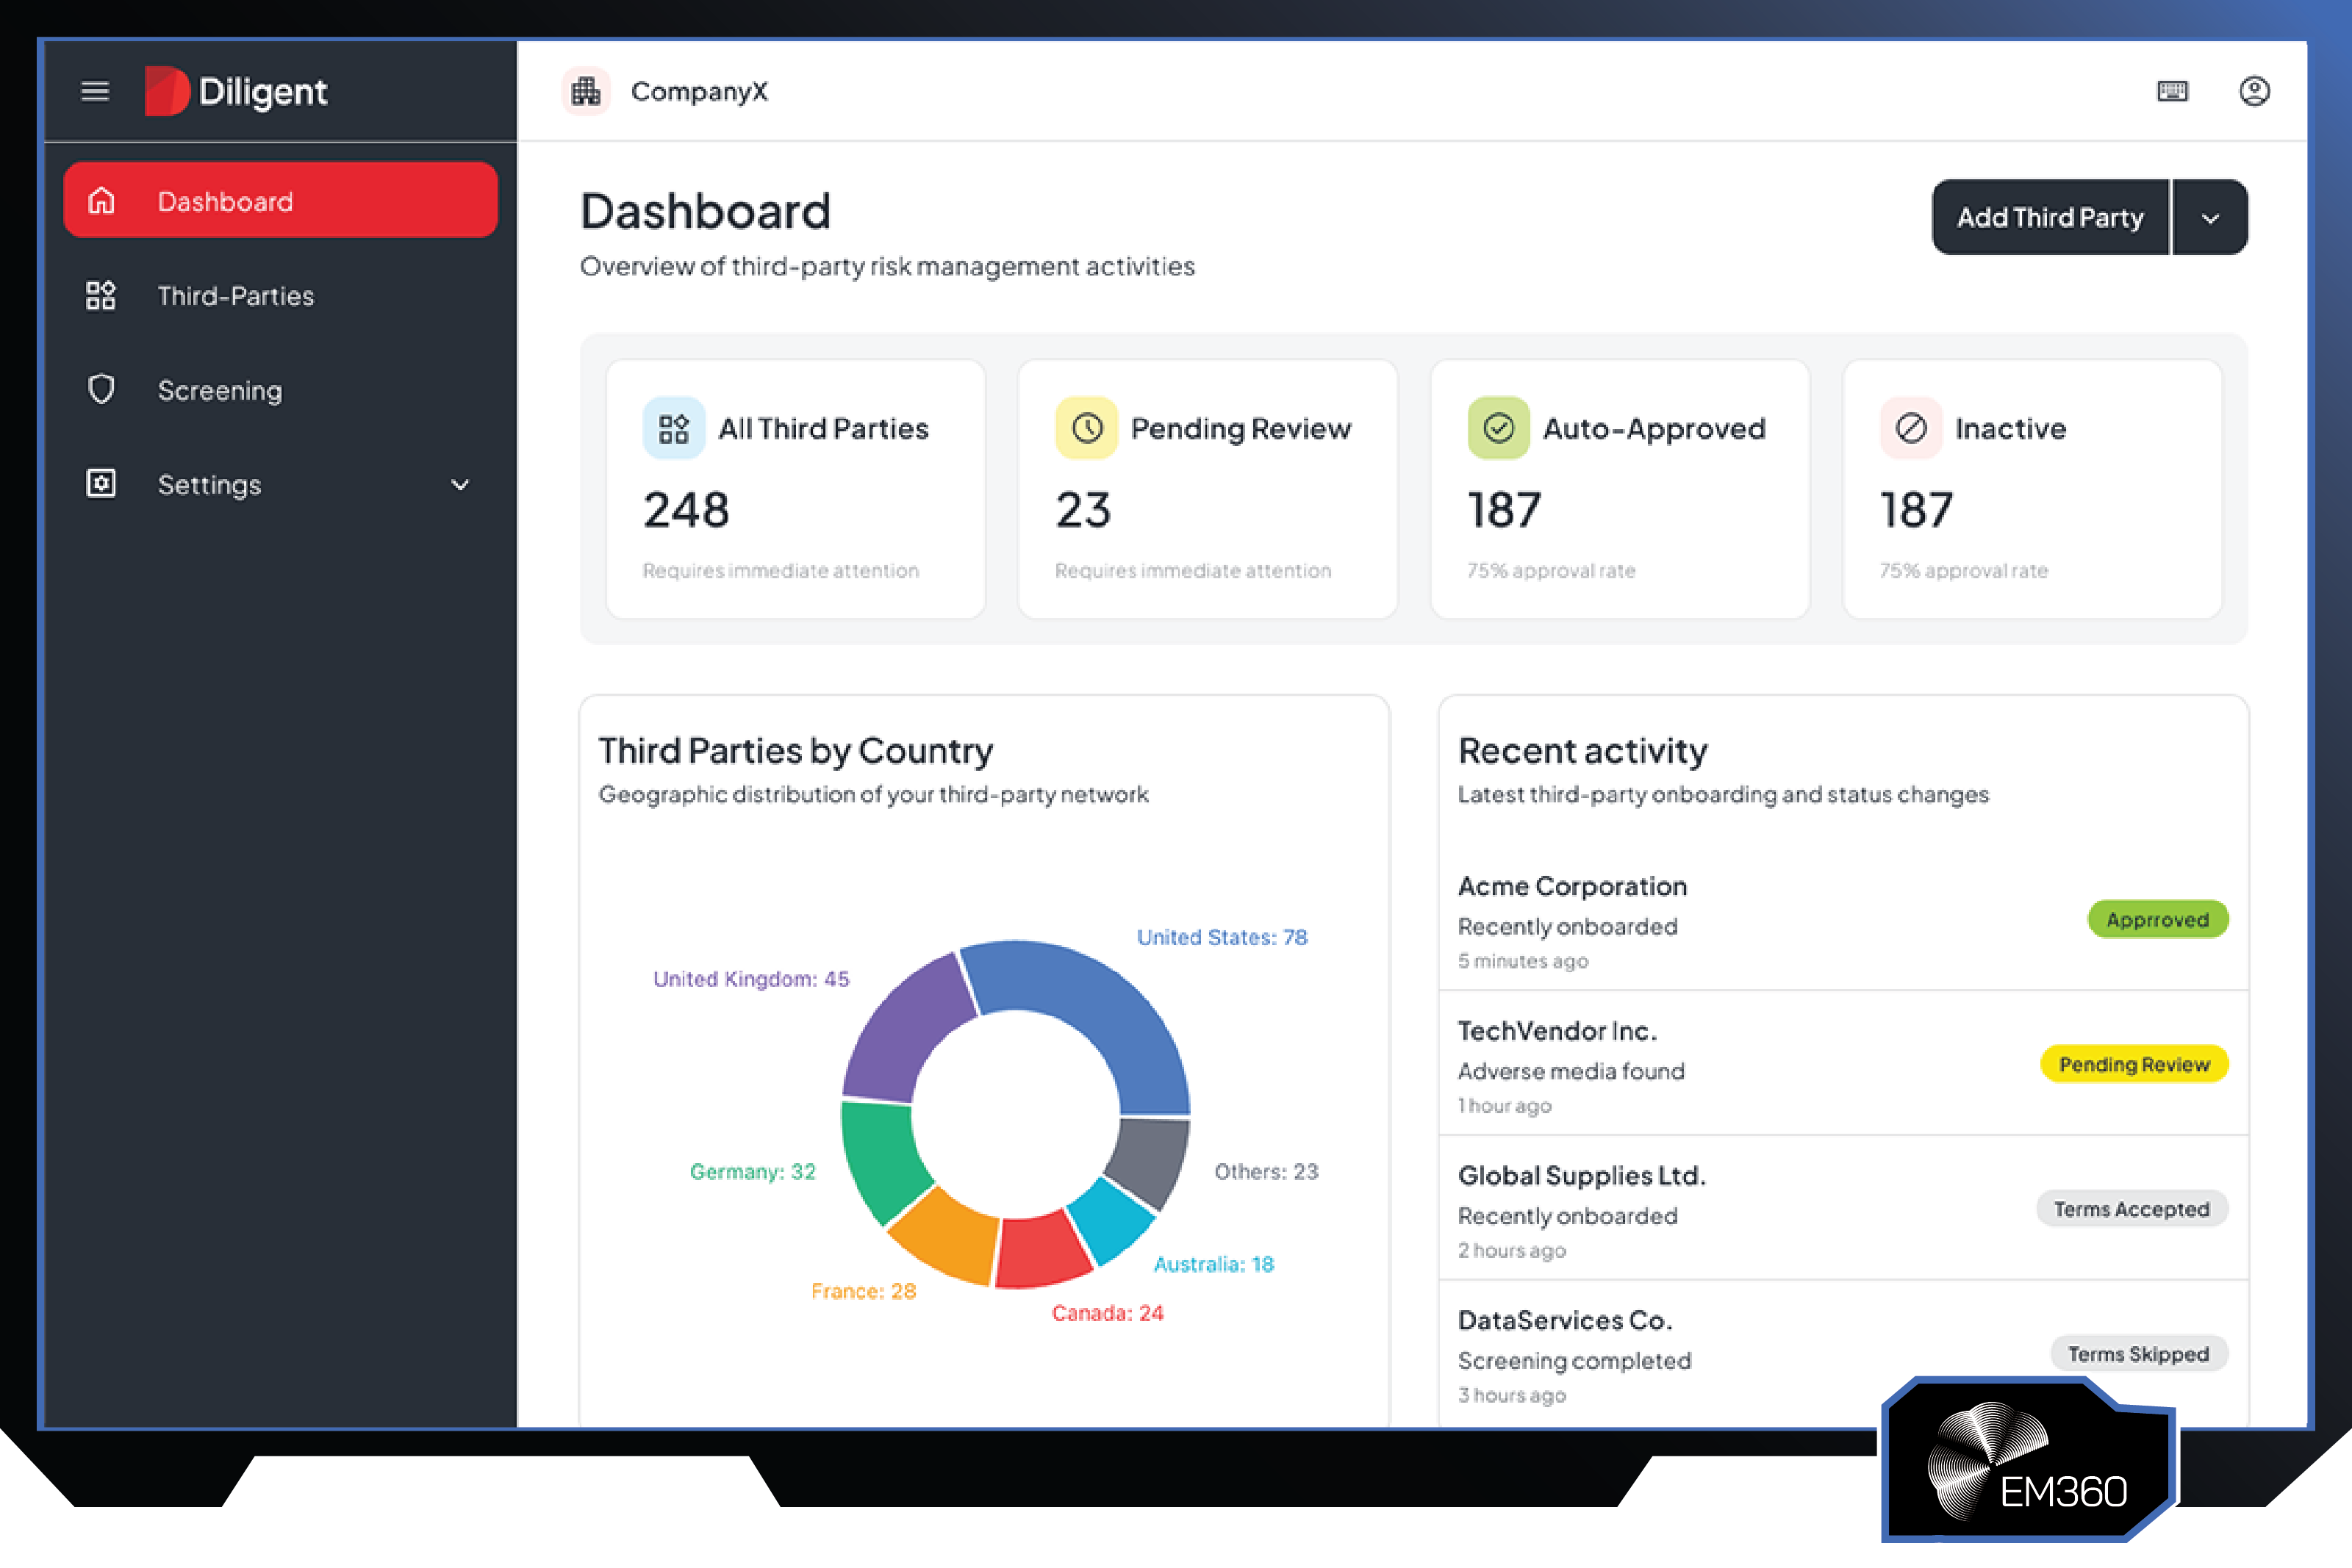Click the Apprroved status badge
Screen dimensions: 2352x1568
click(2158, 919)
